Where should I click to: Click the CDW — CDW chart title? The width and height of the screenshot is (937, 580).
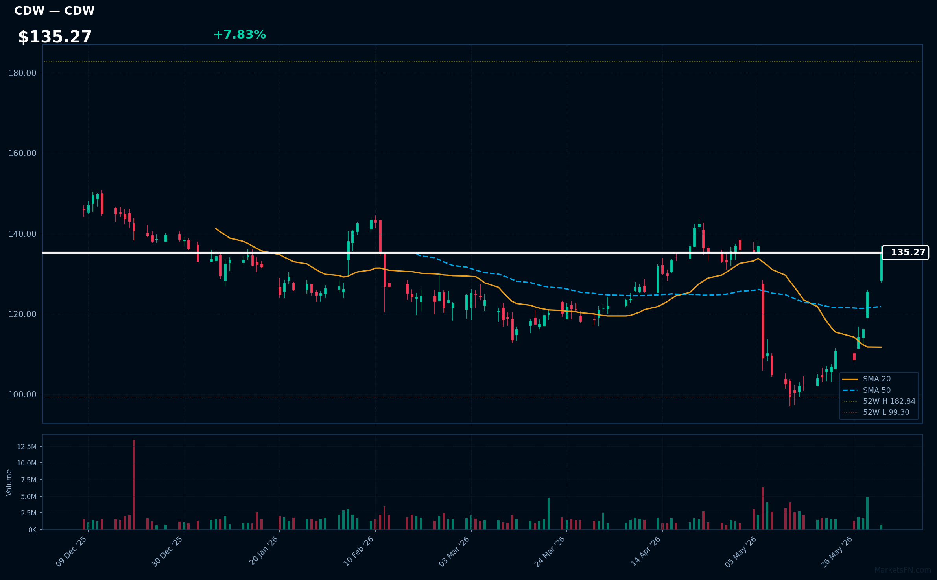tap(54, 11)
